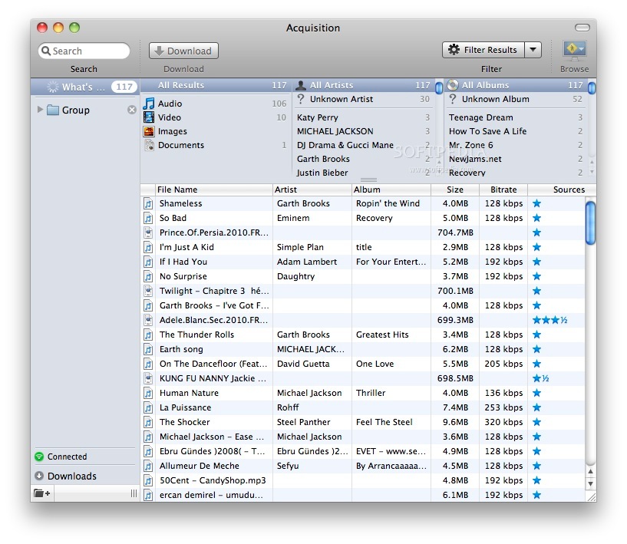Open the Filter Results dropdown arrow
Image resolution: width=627 pixels, height=544 pixels.
click(x=533, y=50)
